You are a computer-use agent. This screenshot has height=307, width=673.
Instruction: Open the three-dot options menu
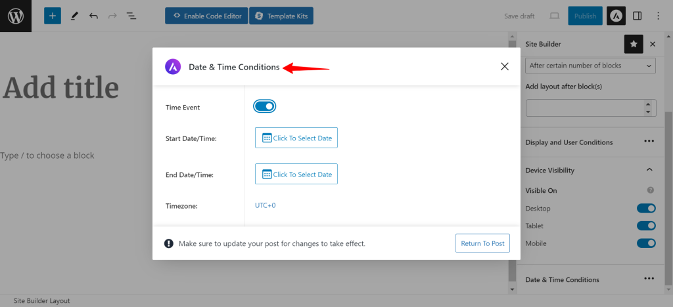659,16
